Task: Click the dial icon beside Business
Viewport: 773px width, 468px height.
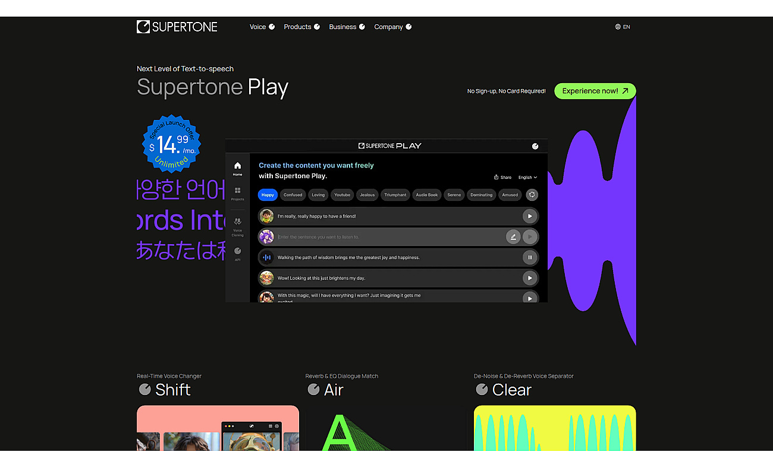Action: pos(362,27)
